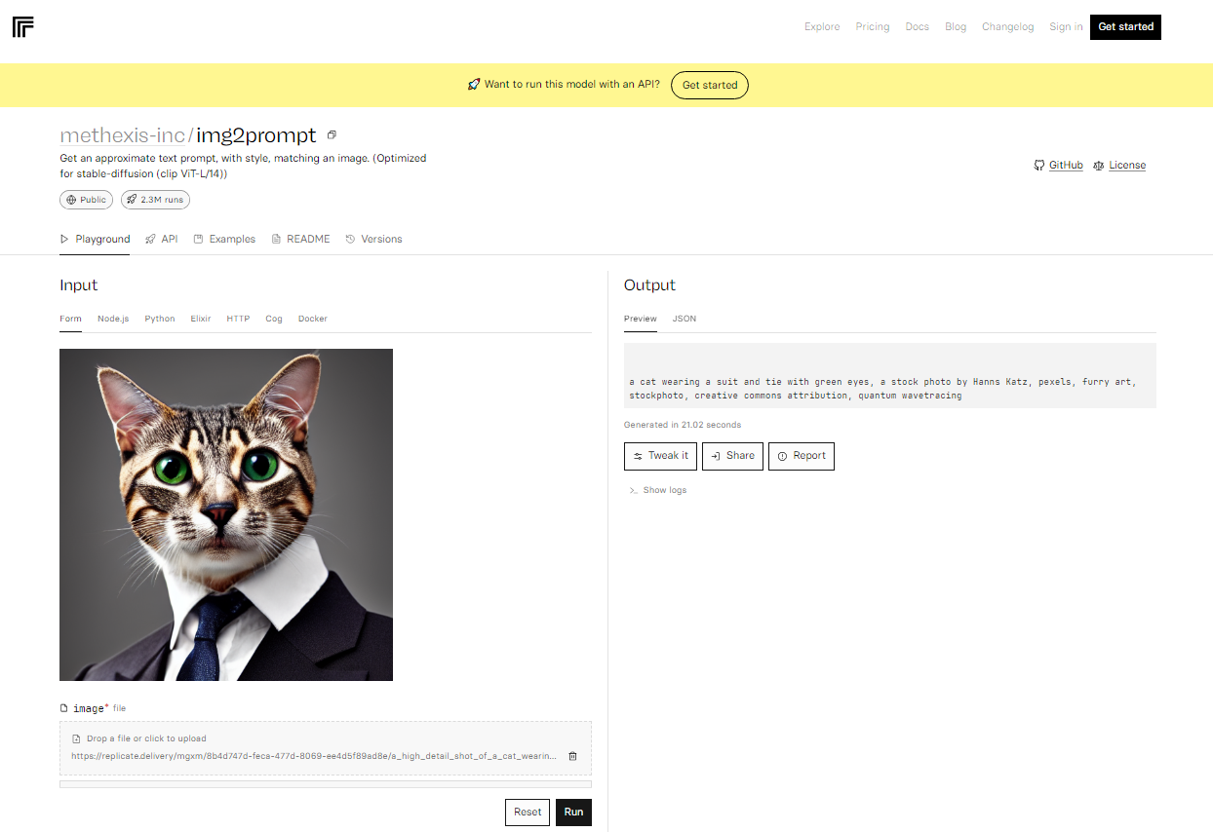Open the README tab

pos(300,239)
